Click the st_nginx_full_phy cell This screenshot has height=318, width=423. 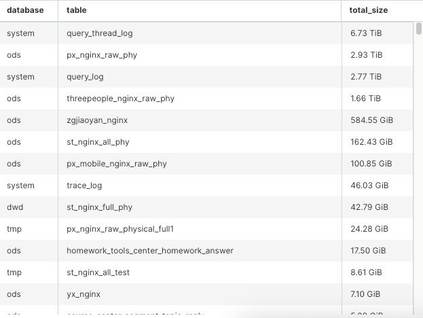coord(99,207)
